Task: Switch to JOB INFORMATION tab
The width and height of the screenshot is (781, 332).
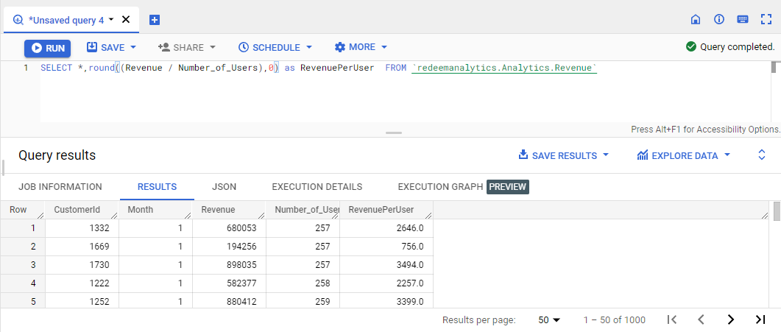Action: (60, 187)
